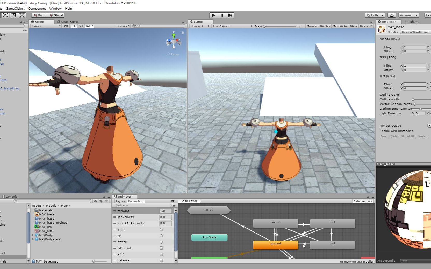This screenshot has height=269, width=431.
Task: Click the scene lighting sun icon
Action: pyautogui.click(x=75, y=26)
